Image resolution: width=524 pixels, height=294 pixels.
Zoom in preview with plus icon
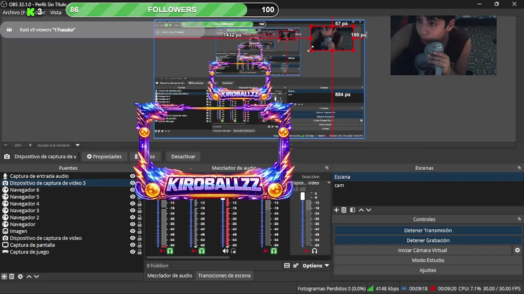pyautogui.click(x=30, y=145)
